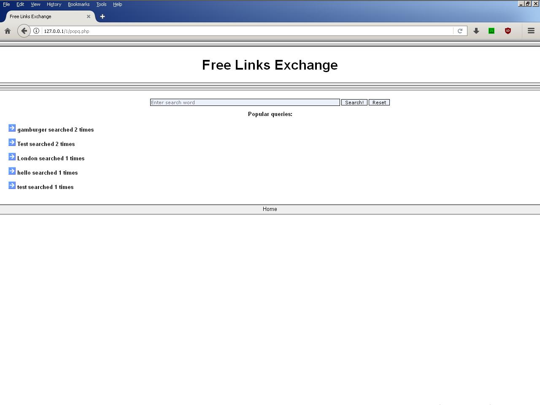Screen dimensions: 540x405
Task: Click the arrow icon beside London query
Action: click(12, 157)
